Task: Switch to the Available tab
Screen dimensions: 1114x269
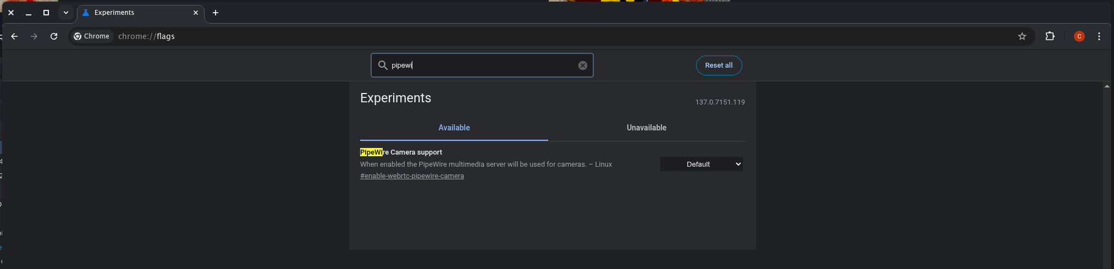Action: [x=454, y=128]
